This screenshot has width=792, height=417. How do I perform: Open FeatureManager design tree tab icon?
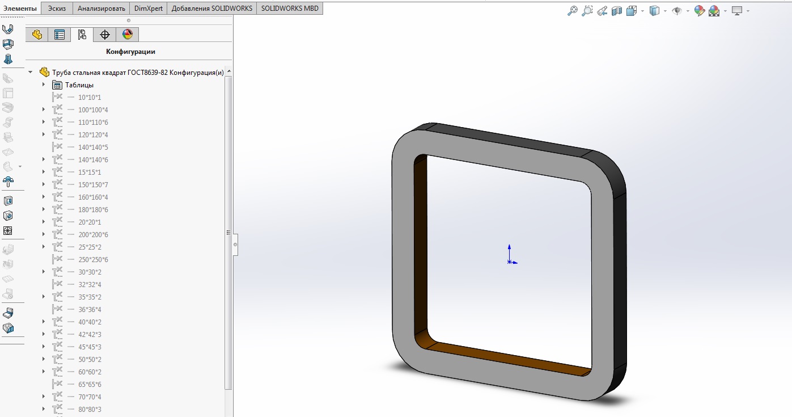pyautogui.click(x=37, y=35)
